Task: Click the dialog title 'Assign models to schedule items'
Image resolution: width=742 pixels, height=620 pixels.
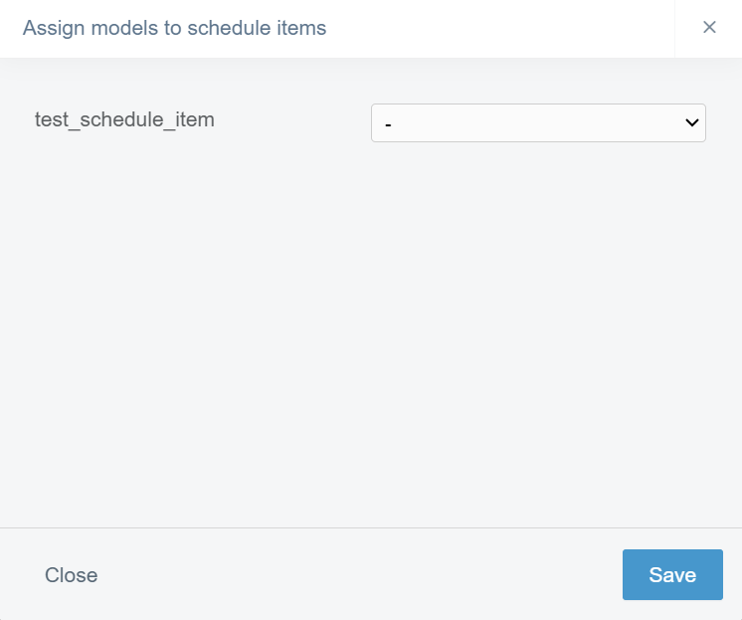Action: pyautogui.click(x=174, y=28)
